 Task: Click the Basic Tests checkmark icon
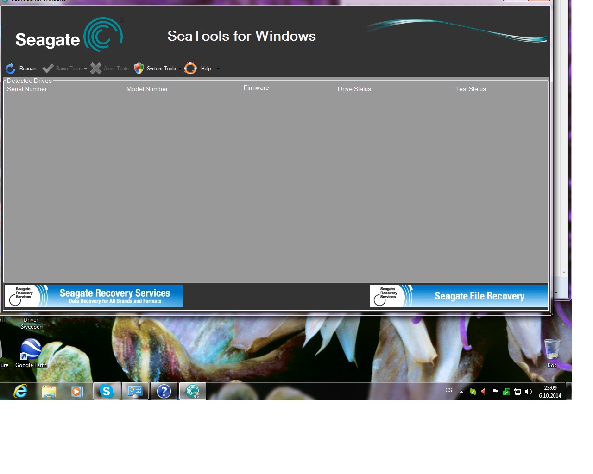pyautogui.click(x=48, y=69)
